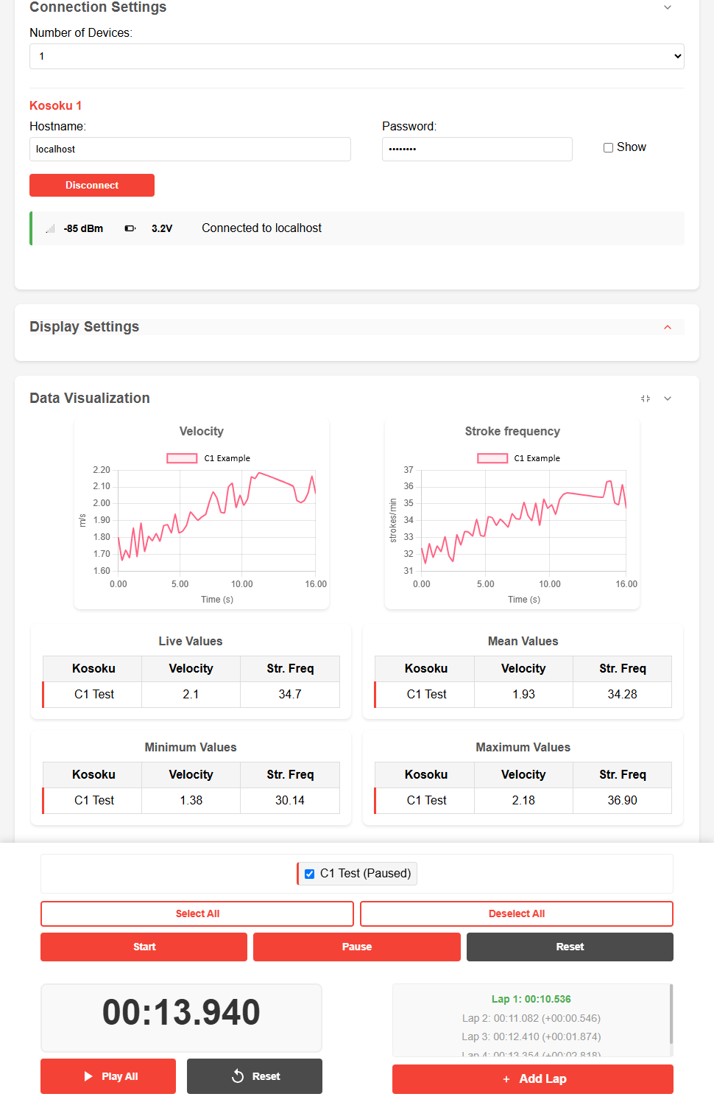
Task: Click the signal strength icon beside -85 dBm
Action: (x=50, y=229)
